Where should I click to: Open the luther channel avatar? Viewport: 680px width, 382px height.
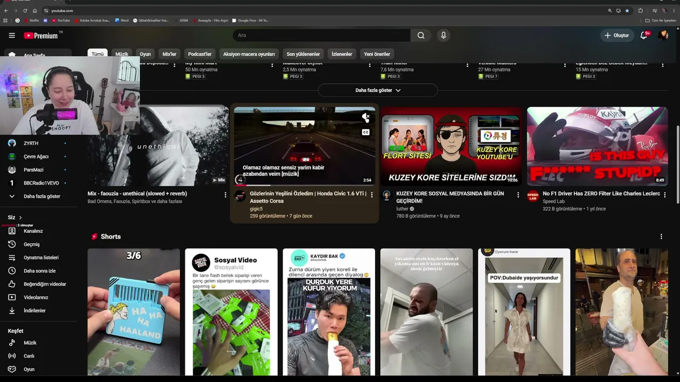tap(387, 196)
